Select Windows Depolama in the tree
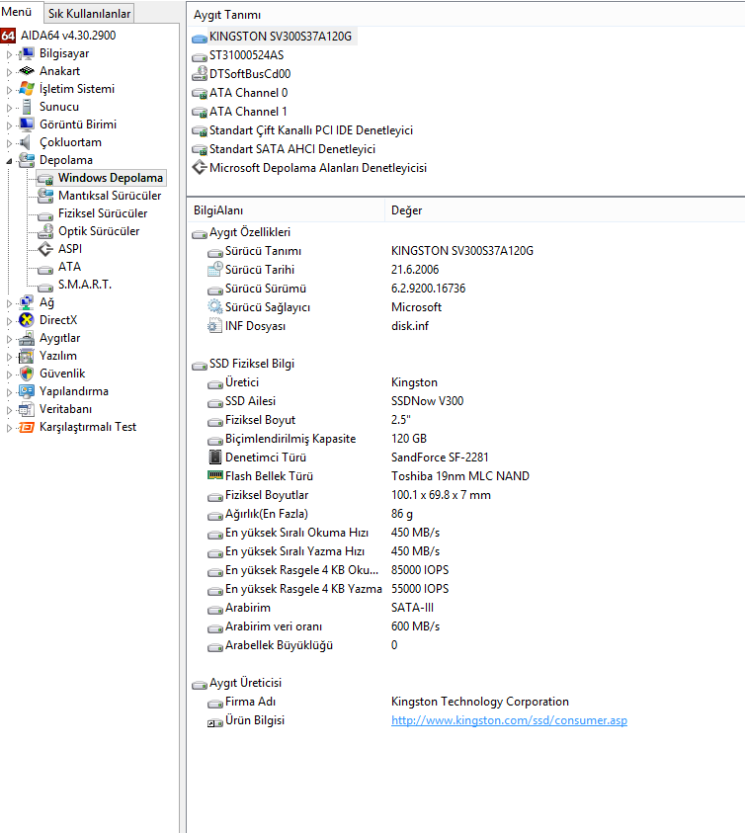 pyautogui.click(x=111, y=178)
